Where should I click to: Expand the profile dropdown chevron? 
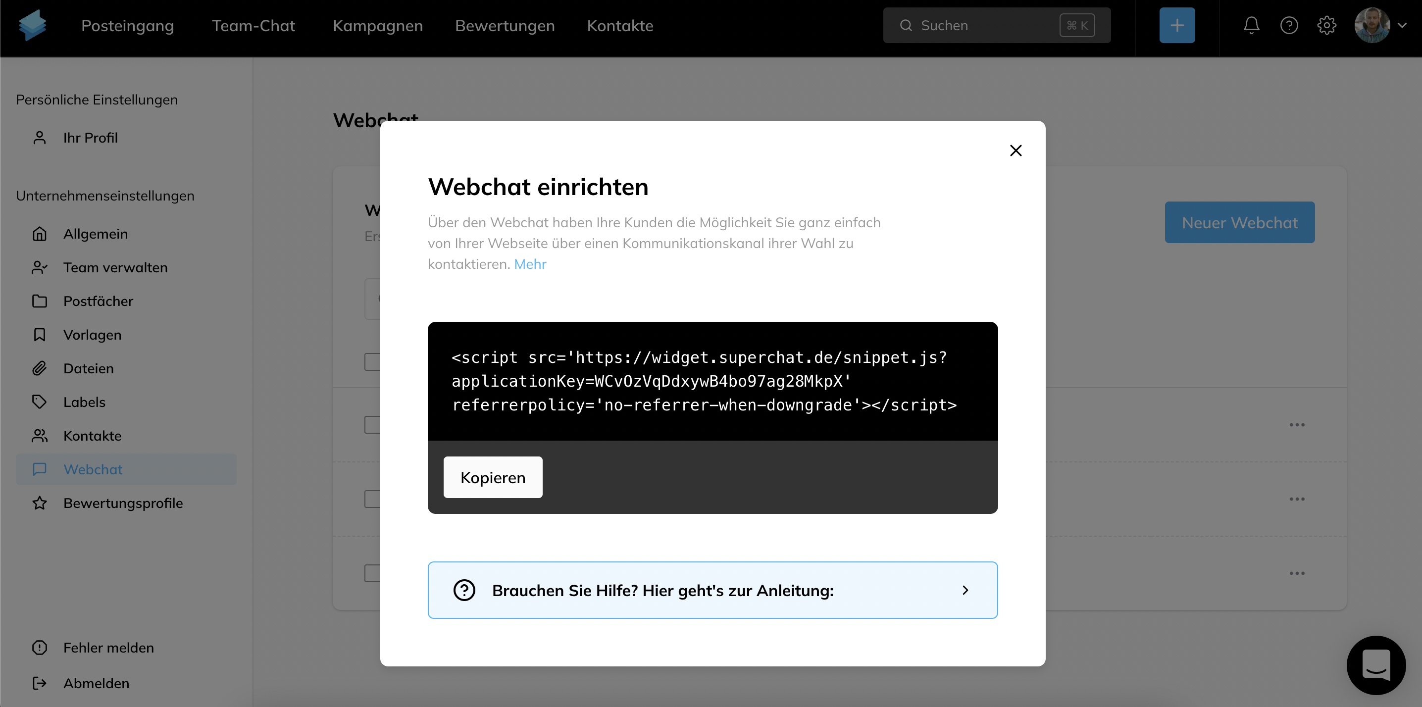(1402, 25)
